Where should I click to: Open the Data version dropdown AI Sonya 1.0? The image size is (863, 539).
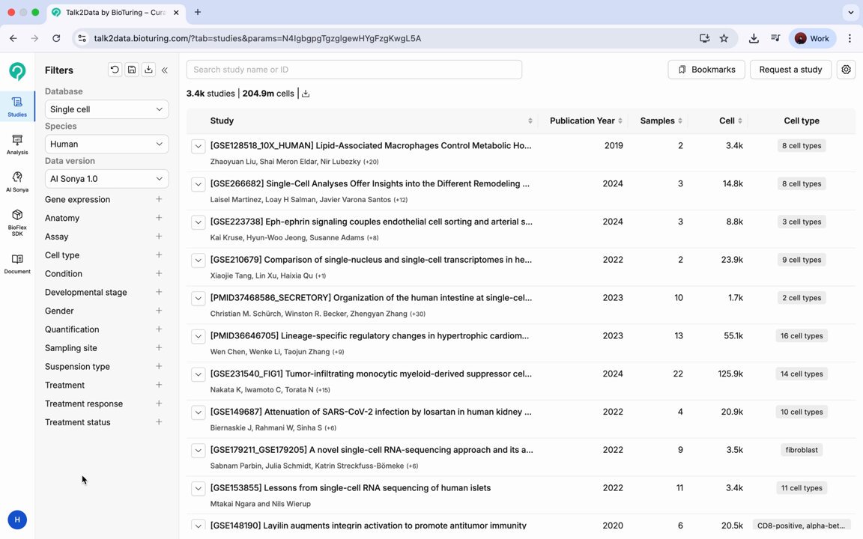pyautogui.click(x=107, y=178)
